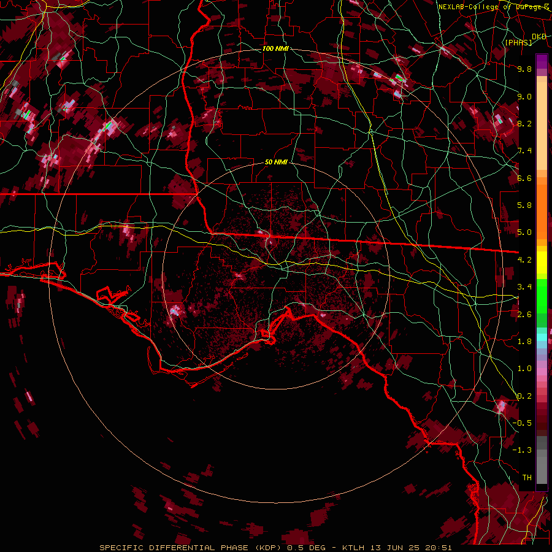Click the '[PHAS]' units label above color bar
The height and width of the screenshot is (552, 552).
click(x=518, y=42)
